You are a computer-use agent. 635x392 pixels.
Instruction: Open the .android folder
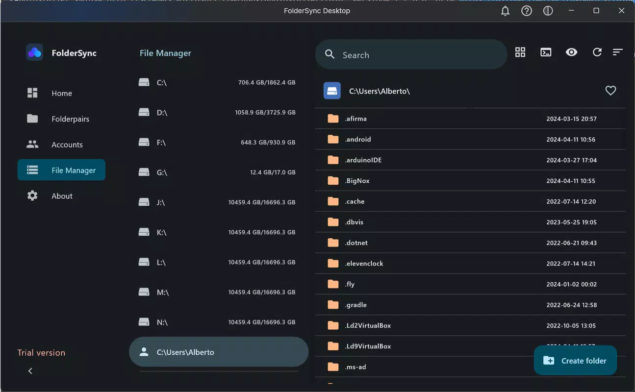pyautogui.click(x=470, y=139)
